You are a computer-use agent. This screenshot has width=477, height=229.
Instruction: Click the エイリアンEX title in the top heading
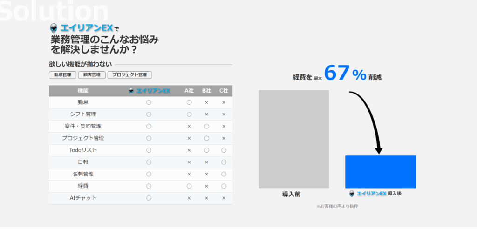click(x=87, y=28)
